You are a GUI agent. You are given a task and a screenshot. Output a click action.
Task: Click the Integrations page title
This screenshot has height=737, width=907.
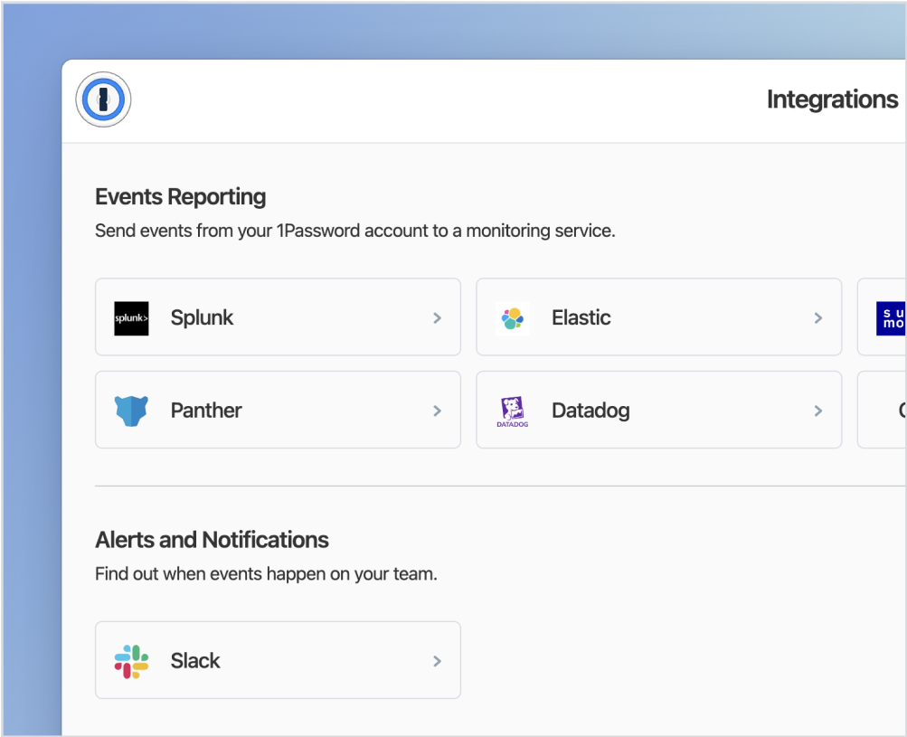pos(832,99)
